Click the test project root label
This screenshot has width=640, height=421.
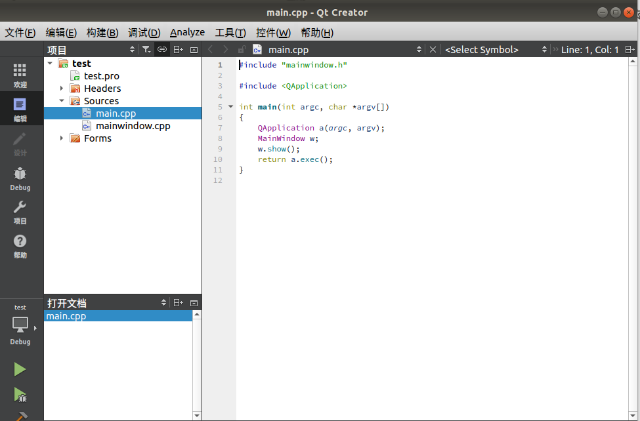click(x=81, y=63)
